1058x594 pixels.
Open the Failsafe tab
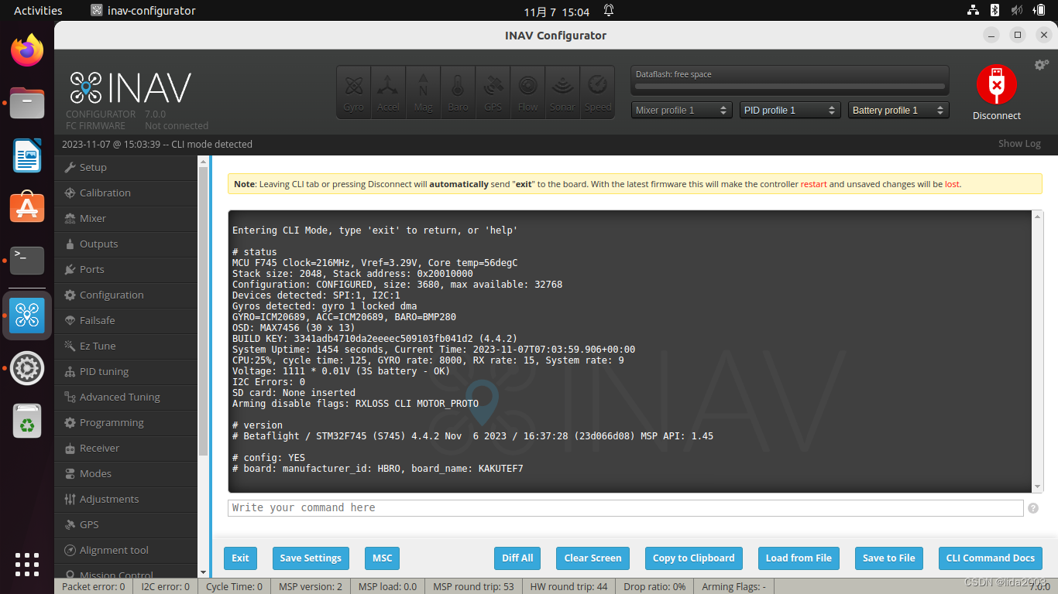tap(126, 321)
